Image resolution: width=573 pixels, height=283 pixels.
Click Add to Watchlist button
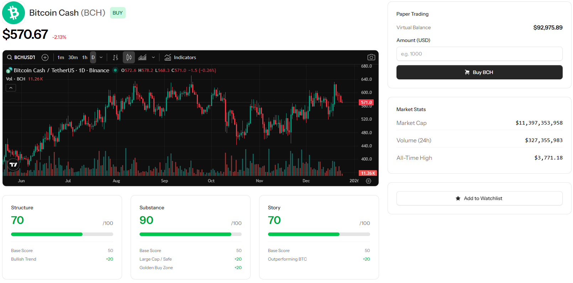click(479, 198)
